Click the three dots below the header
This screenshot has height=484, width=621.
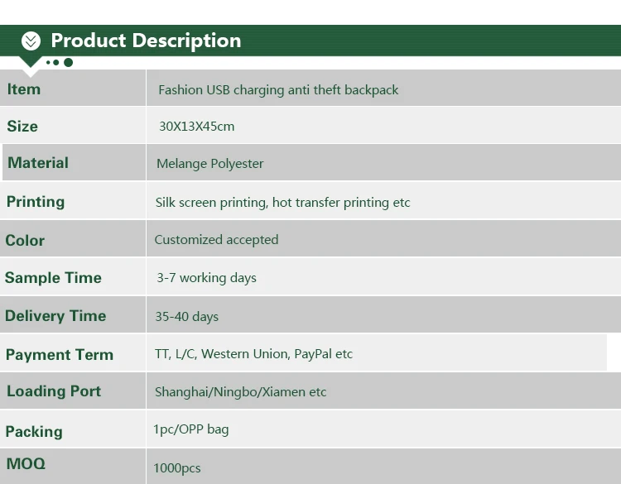(x=59, y=62)
